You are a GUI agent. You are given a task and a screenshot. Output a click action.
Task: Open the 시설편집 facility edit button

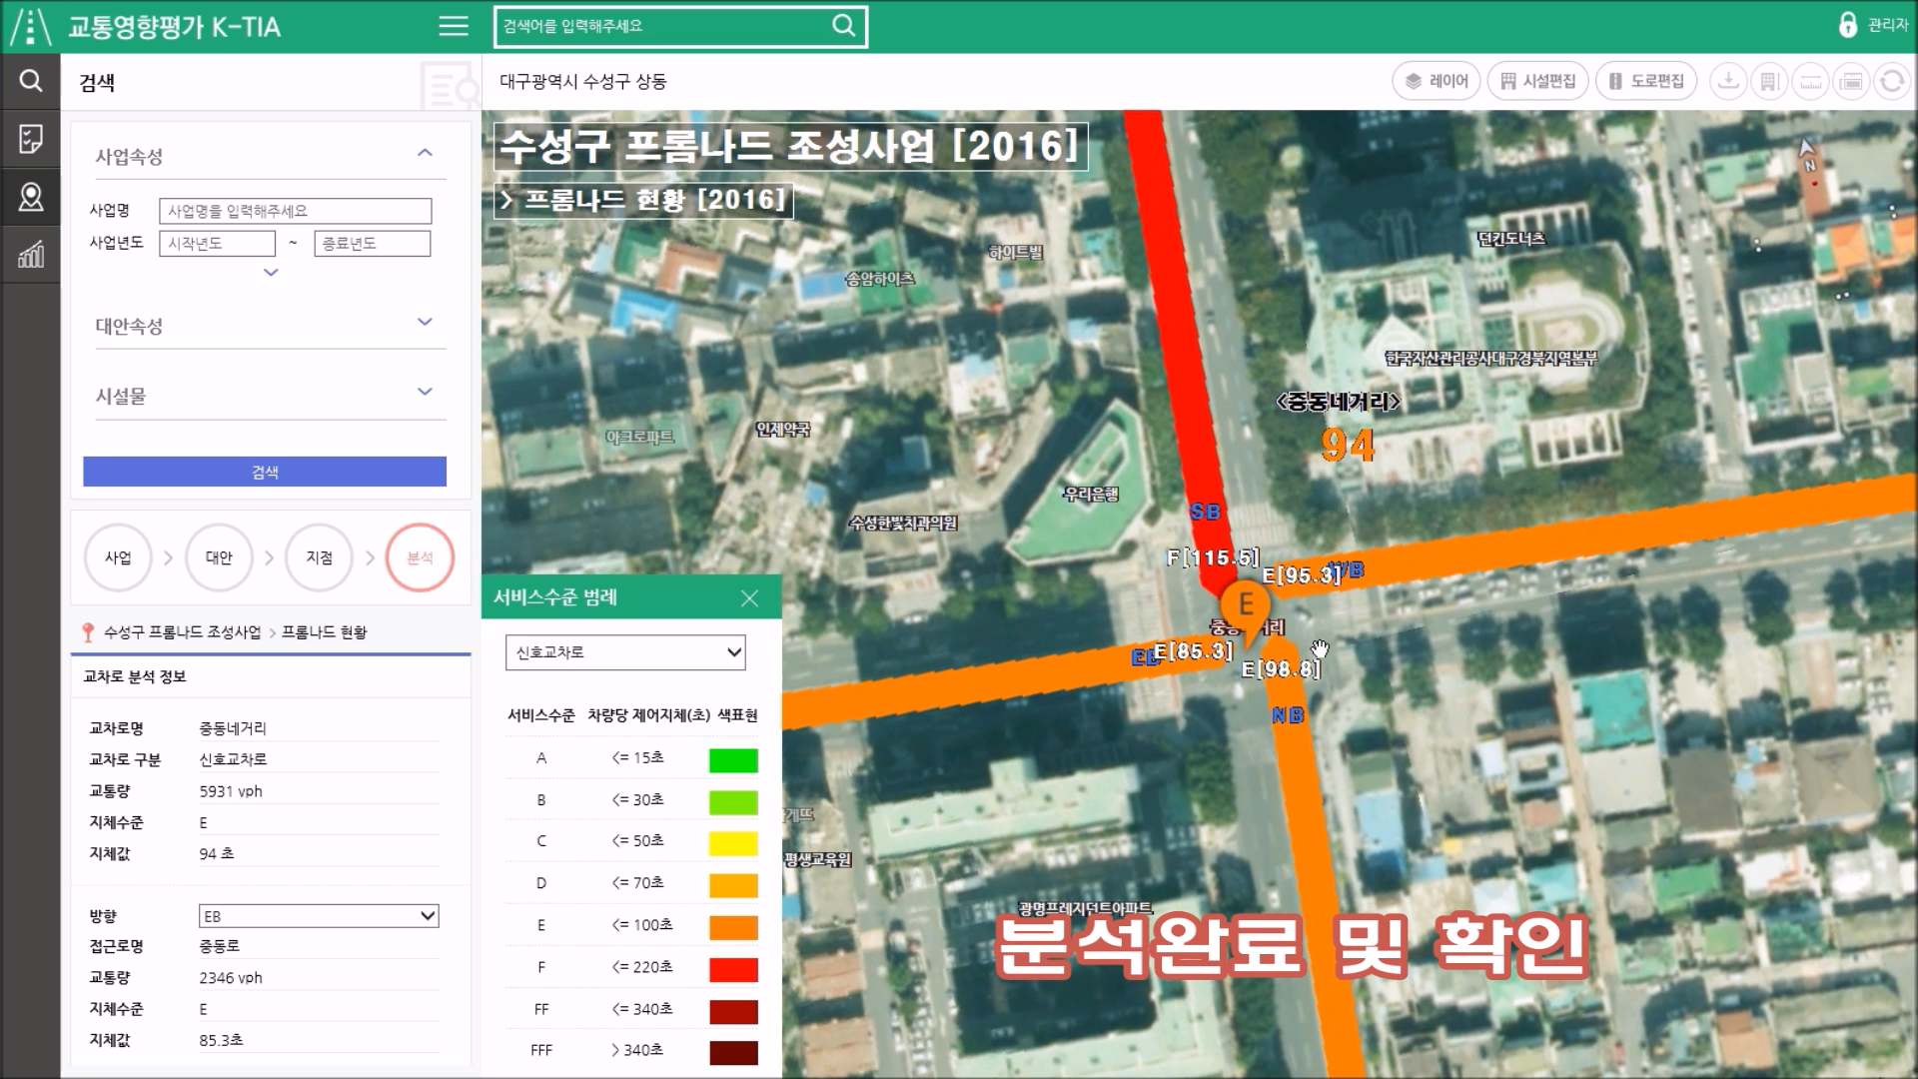pos(1538,81)
